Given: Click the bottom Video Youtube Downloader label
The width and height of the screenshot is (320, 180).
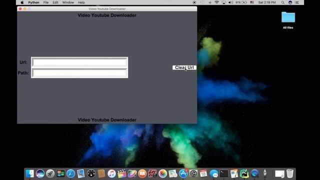Looking at the screenshot, I should (107, 120).
